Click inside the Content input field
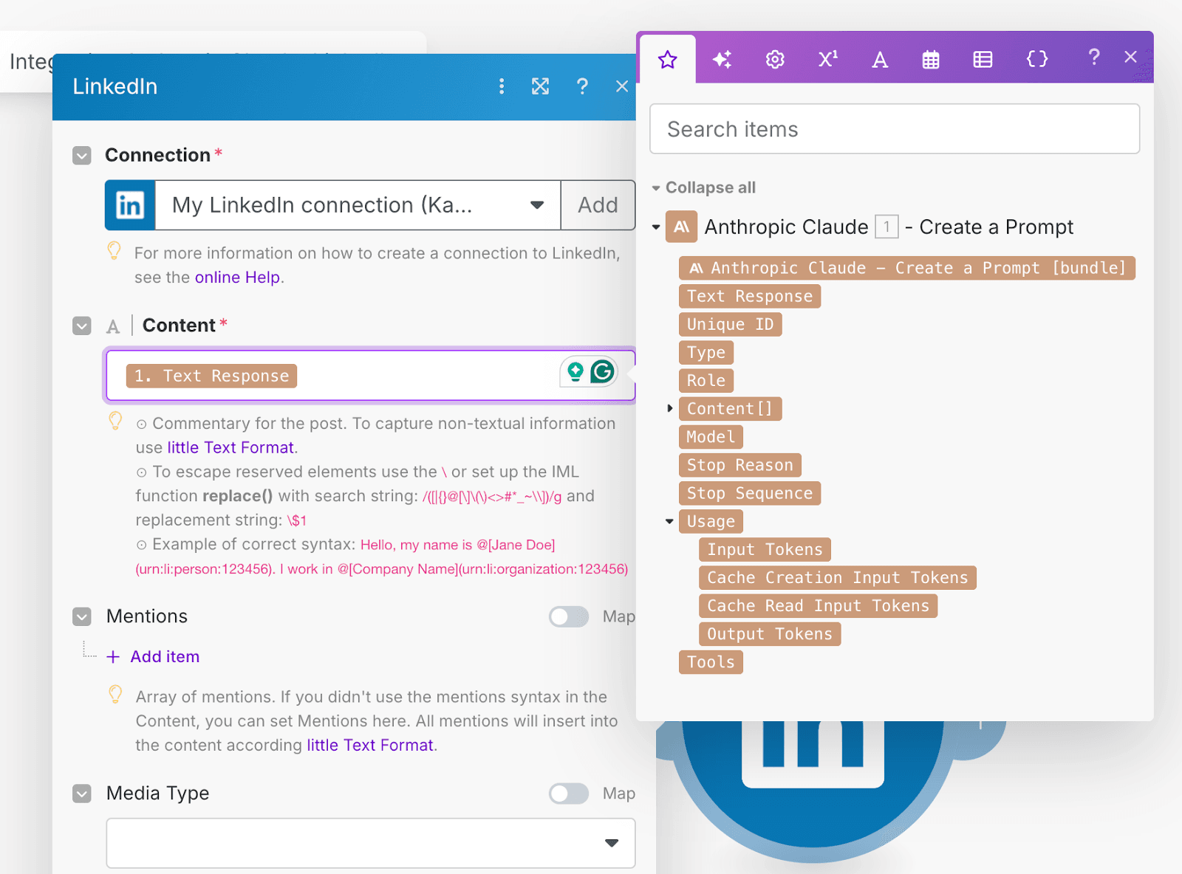 click(371, 376)
